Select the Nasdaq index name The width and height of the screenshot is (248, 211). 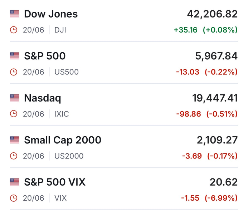[x=43, y=98]
